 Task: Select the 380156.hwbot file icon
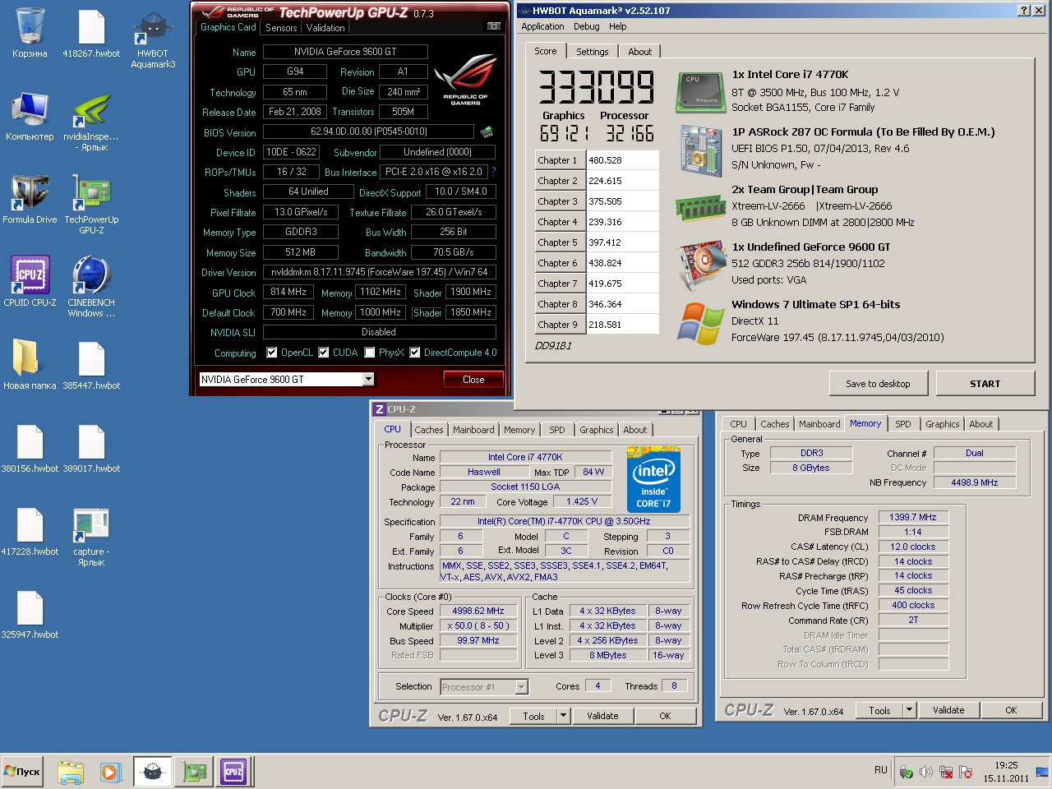point(30,448)
